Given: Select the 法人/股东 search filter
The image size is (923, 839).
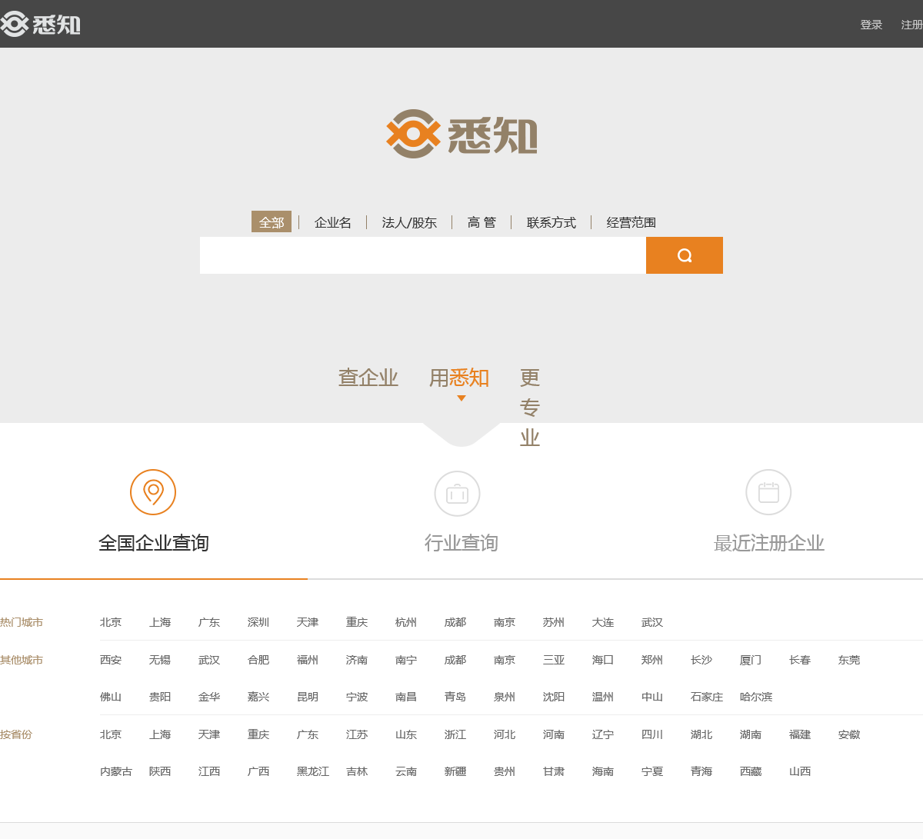Looking at the screenshot, I should (x=409, y=222).
